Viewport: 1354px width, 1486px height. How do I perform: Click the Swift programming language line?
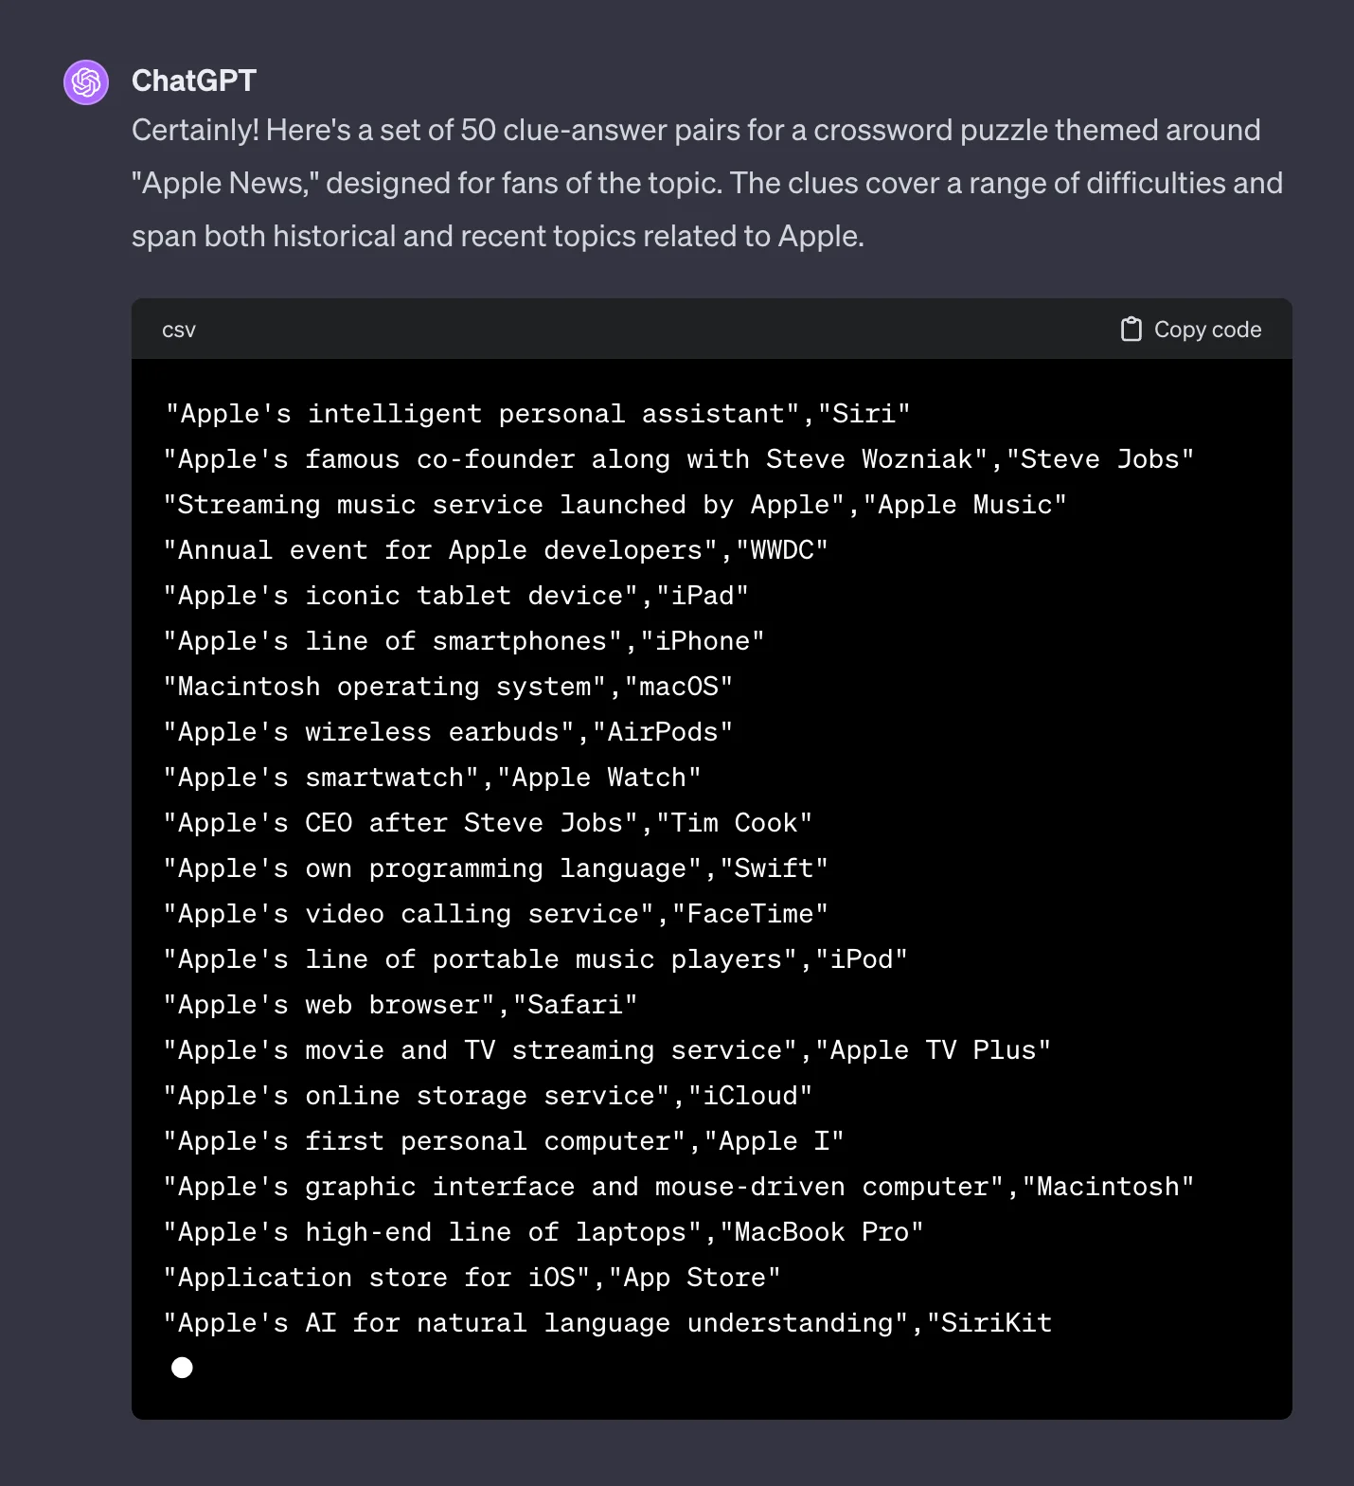(x=496, y=868)
